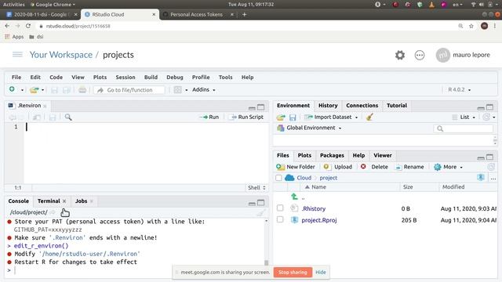Refresh the Environment pane
Screen dimensions: 502x282
tap(486, 117)
